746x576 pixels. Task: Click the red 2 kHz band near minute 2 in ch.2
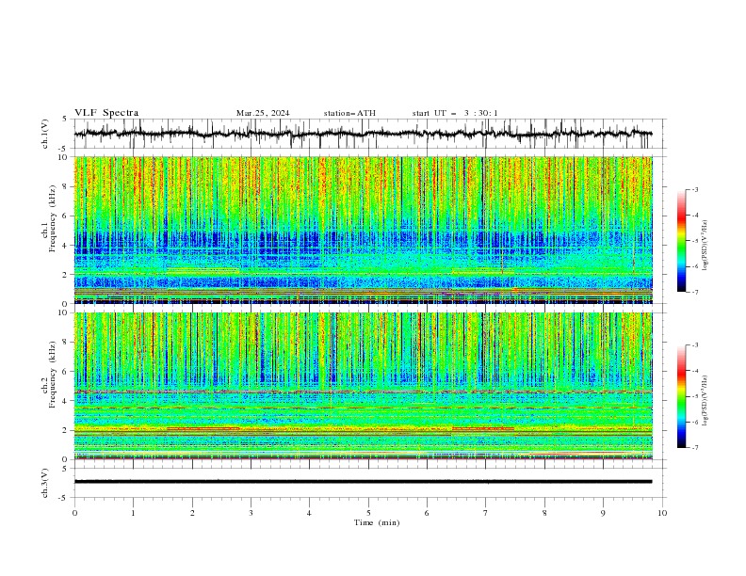point(203,428)
